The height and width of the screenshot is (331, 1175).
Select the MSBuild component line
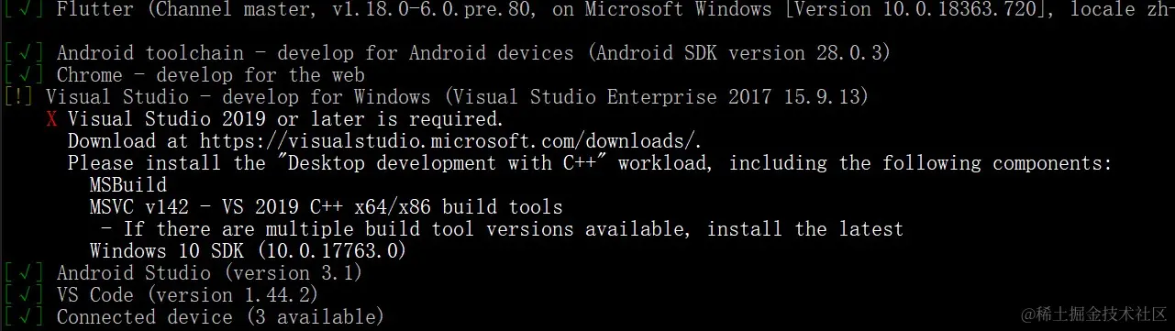pyautogui.click(x=128, y=185)
